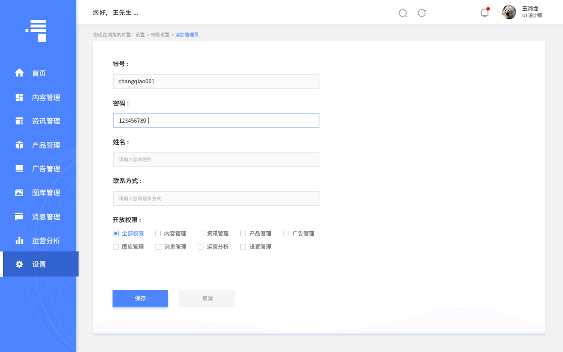Check the 广告管理 permission checkbox

tap(286, 233)
